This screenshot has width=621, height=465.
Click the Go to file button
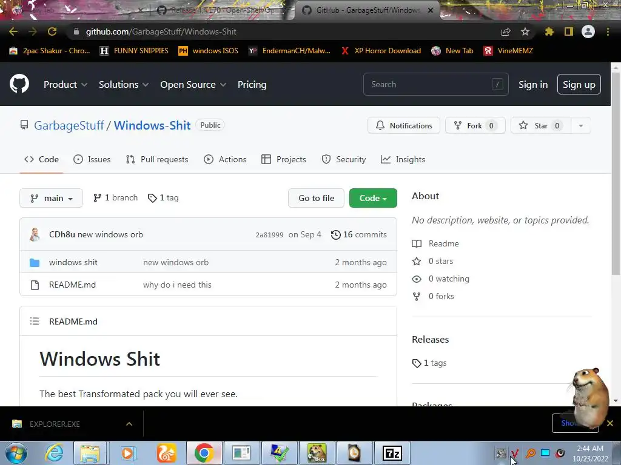tap(316, 198)
